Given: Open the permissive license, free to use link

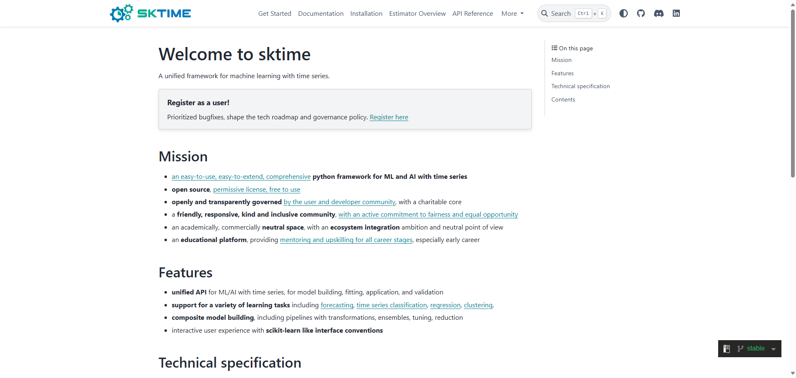Looking at the screenshot, I should pyautogui.click(x=257, y=190).
